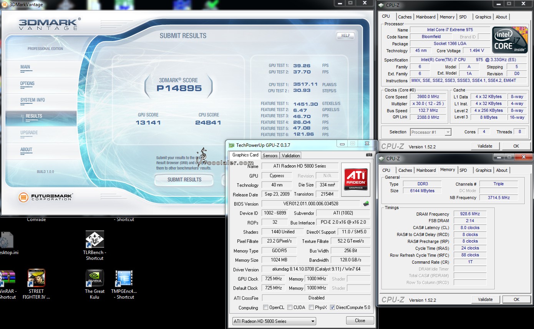Click CPU name Intel Core i7 Extreme 975
The image size is (534, 329).
point(450,30)
